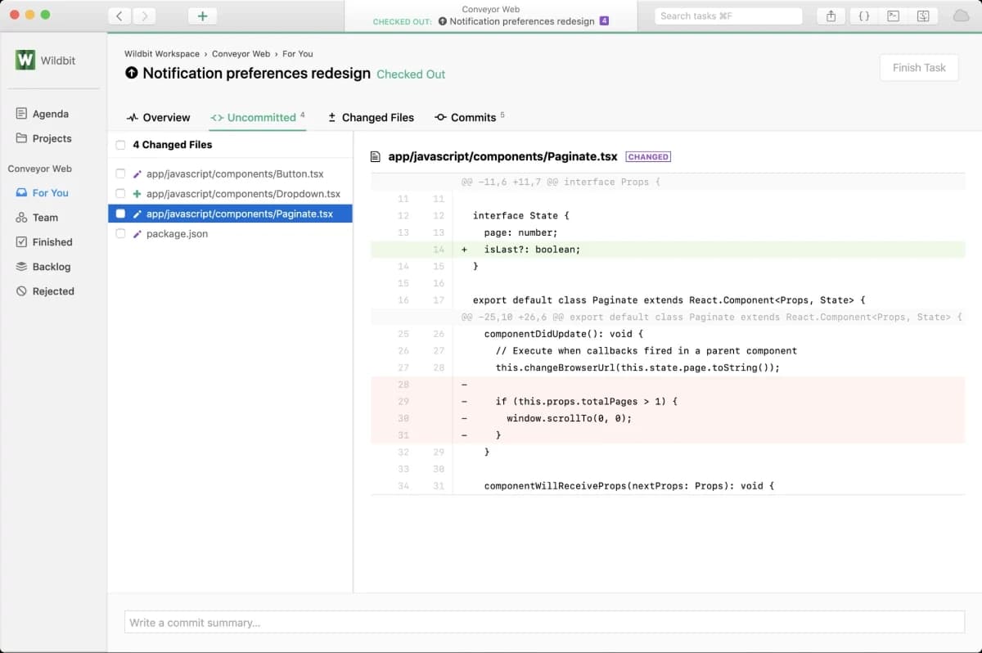
Task: Select the Uncommitted tab
Action: pyautogui.click(x=258, y=118)
